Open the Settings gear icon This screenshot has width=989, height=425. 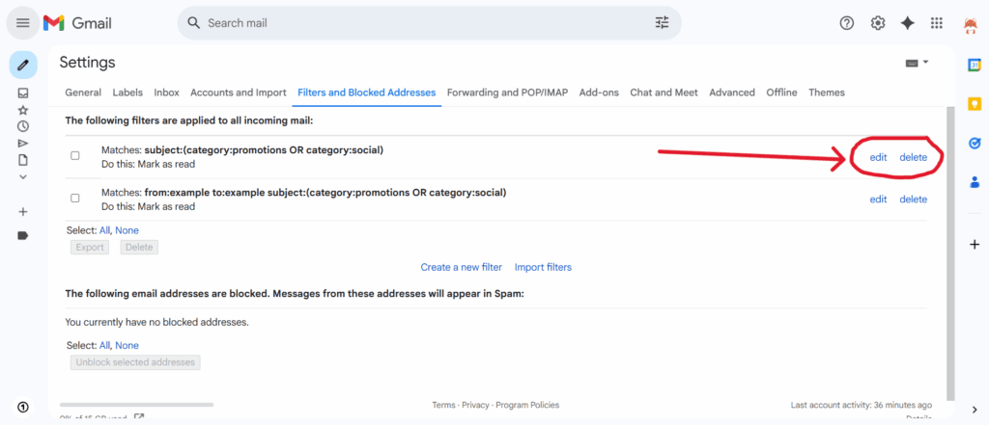[x=877, y=23]
